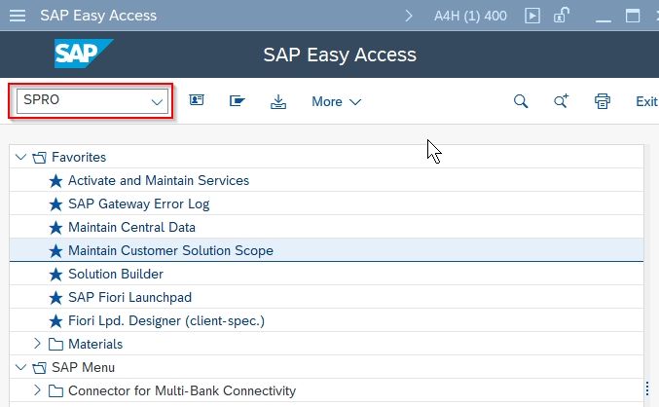The image size is (659, 407).
Task: Click the SAP business workplace icon
Action: [238, 101]
